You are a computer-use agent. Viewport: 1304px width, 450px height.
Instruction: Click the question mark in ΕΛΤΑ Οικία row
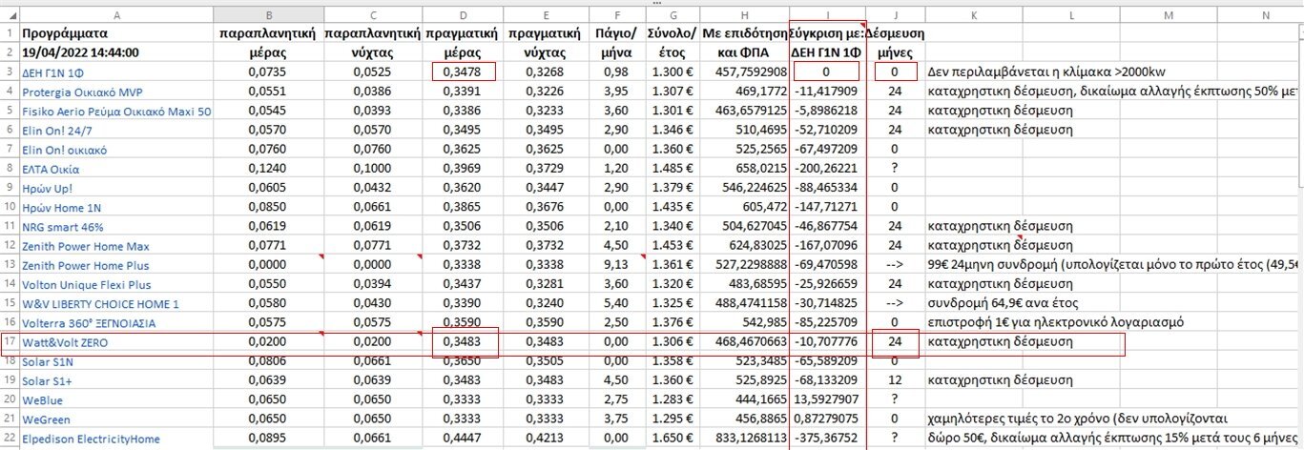[894, 169]
